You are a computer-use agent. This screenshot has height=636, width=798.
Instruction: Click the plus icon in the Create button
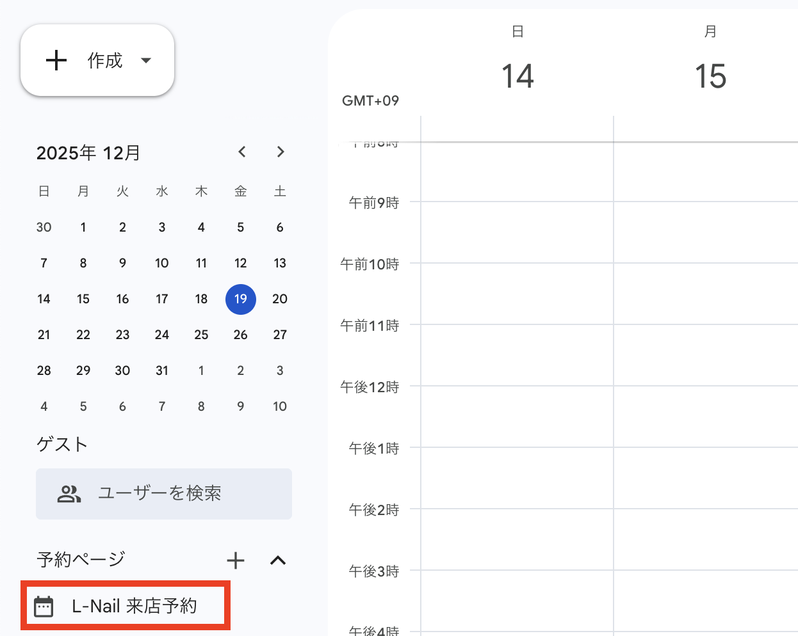point(56,60)
